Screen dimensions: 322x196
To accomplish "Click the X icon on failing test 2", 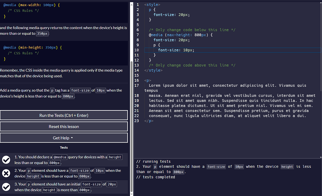I will [6, 173].
